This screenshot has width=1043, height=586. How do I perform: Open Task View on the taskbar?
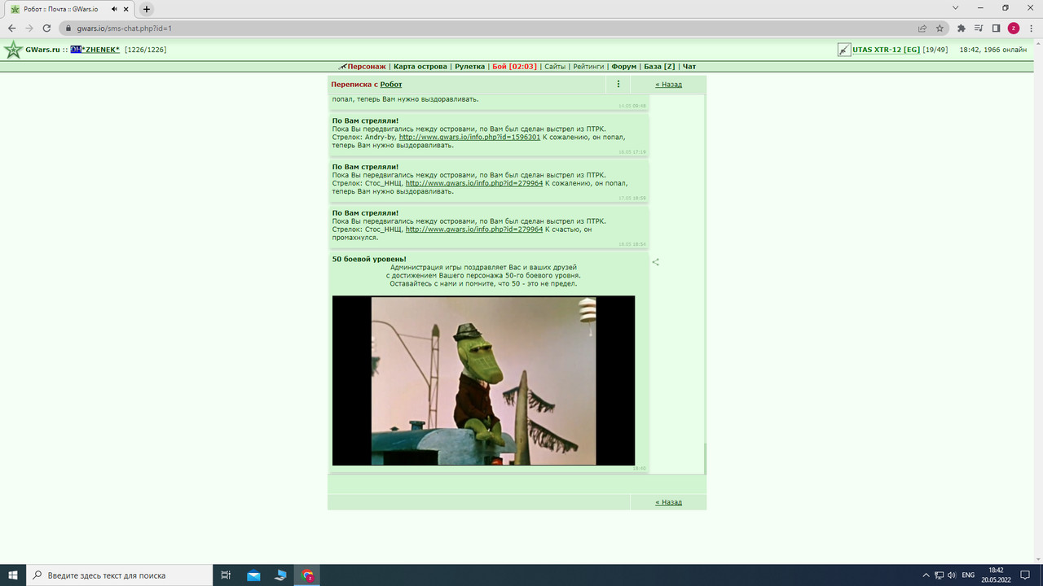pyautogui.click(x=227, y=575)
